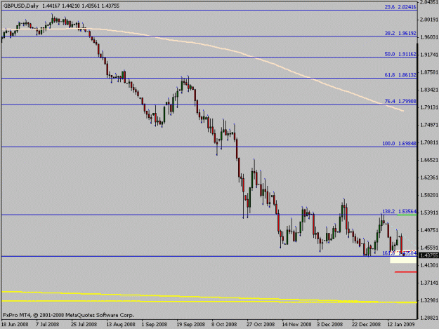Click price axis value 1.58201
This screenshot has height=329, width=439.
click(429, 195)
